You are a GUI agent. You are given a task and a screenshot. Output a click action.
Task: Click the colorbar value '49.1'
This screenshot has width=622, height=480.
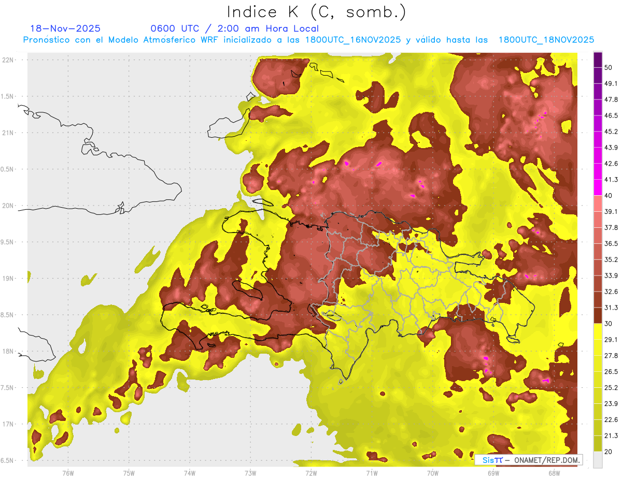coord(611,83)
